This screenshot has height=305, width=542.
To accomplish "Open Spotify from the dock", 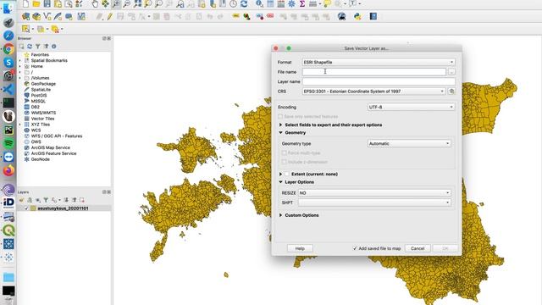I will 8,143.
